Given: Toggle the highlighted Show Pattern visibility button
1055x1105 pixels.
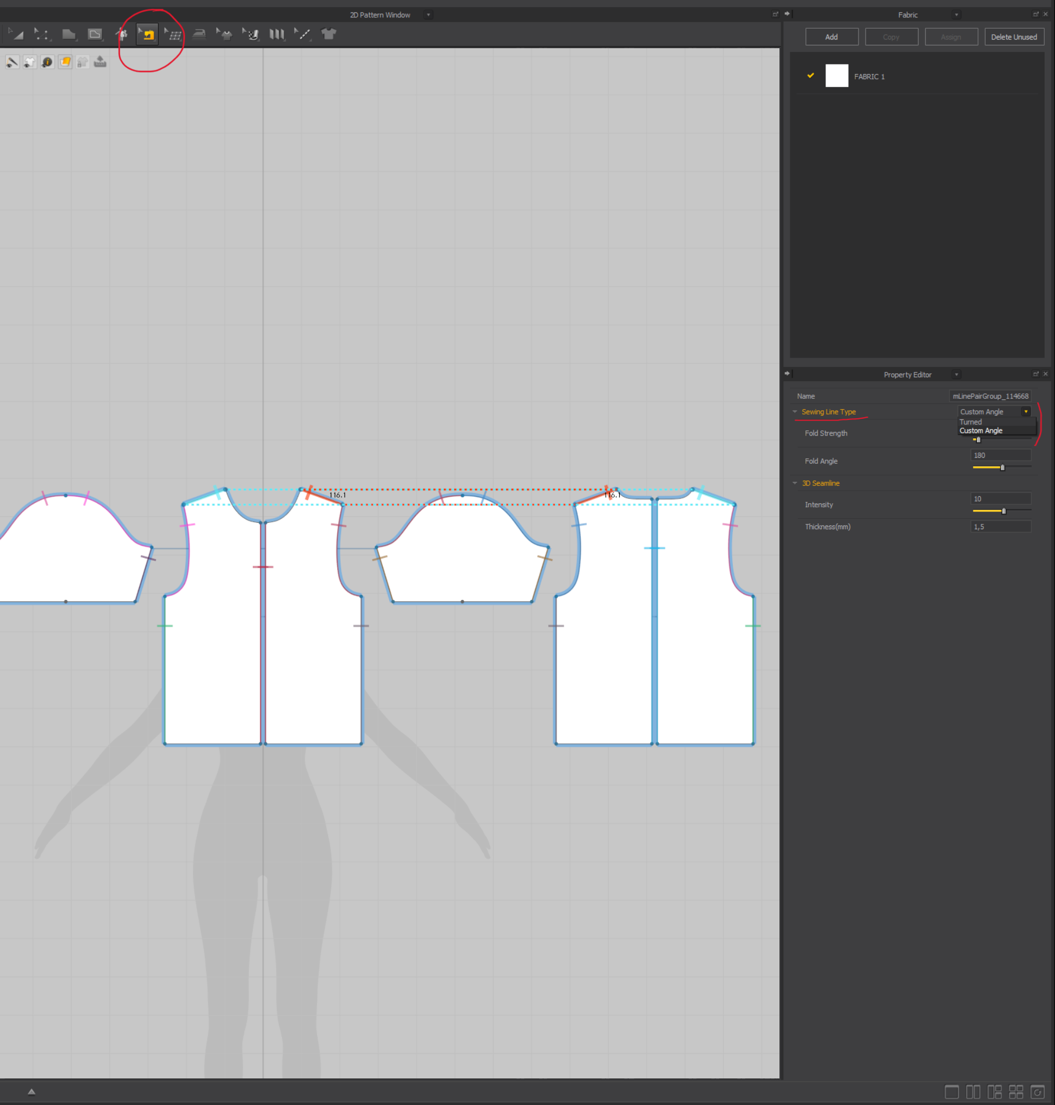Looking at the screenshot, I should click(x=65, y=62).
